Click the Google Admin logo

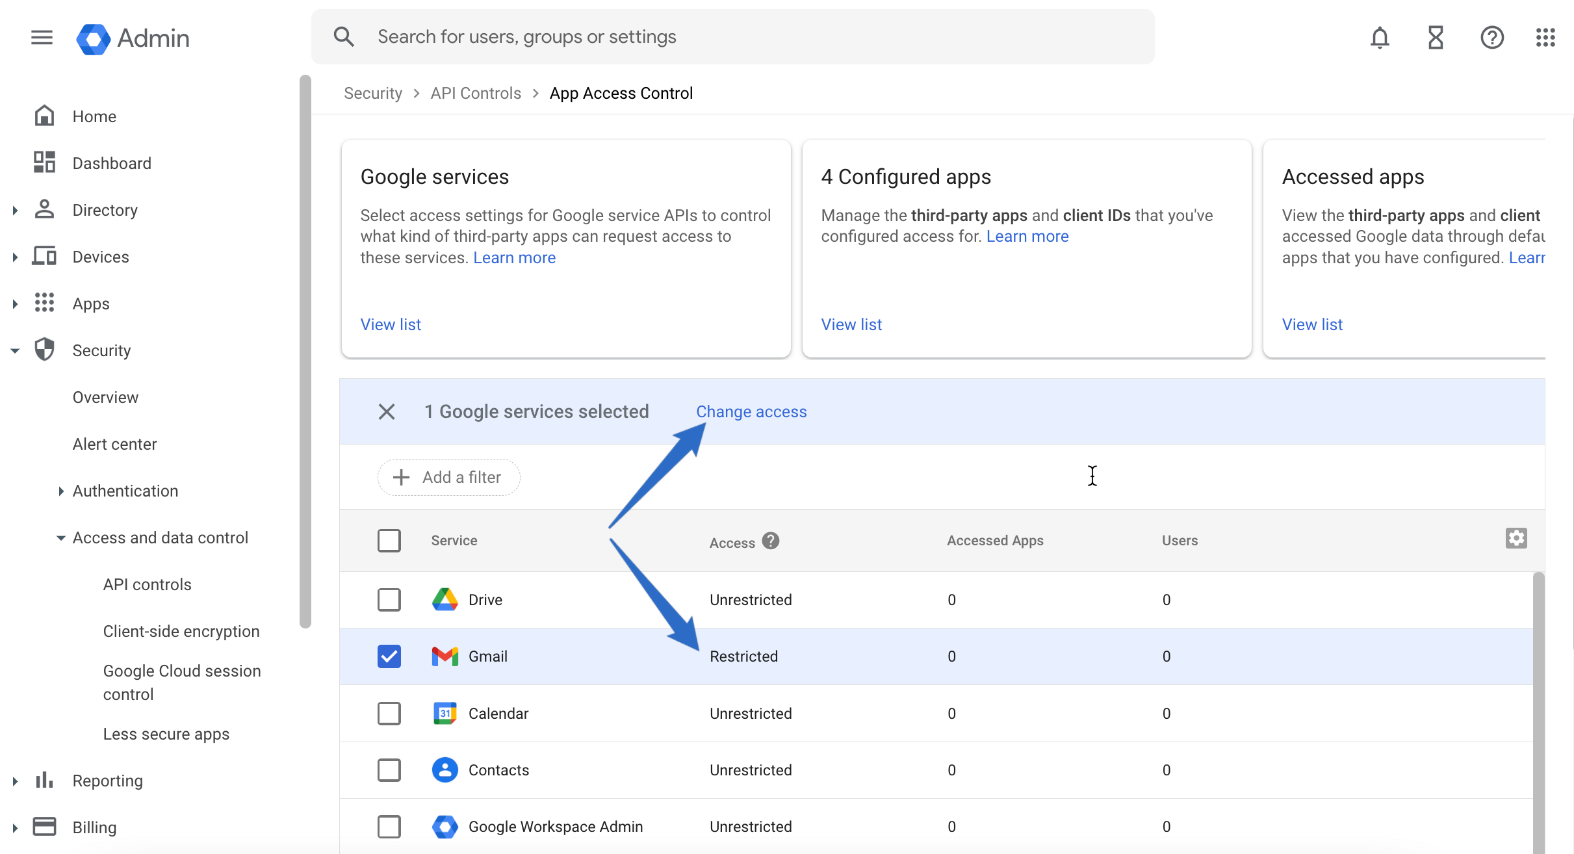coord(133,38)
